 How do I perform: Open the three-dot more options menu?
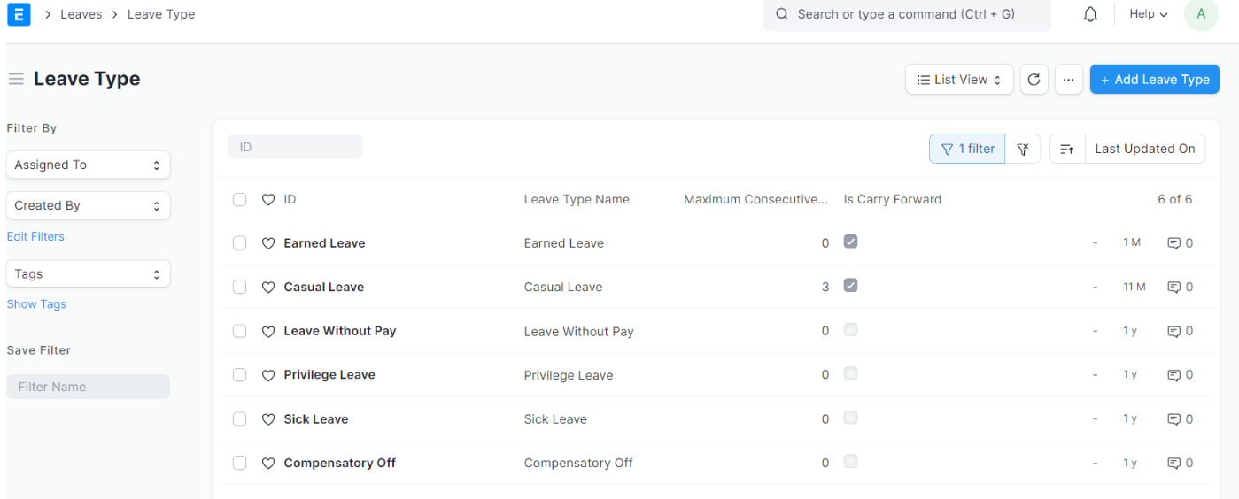[x=1068, y=79]
